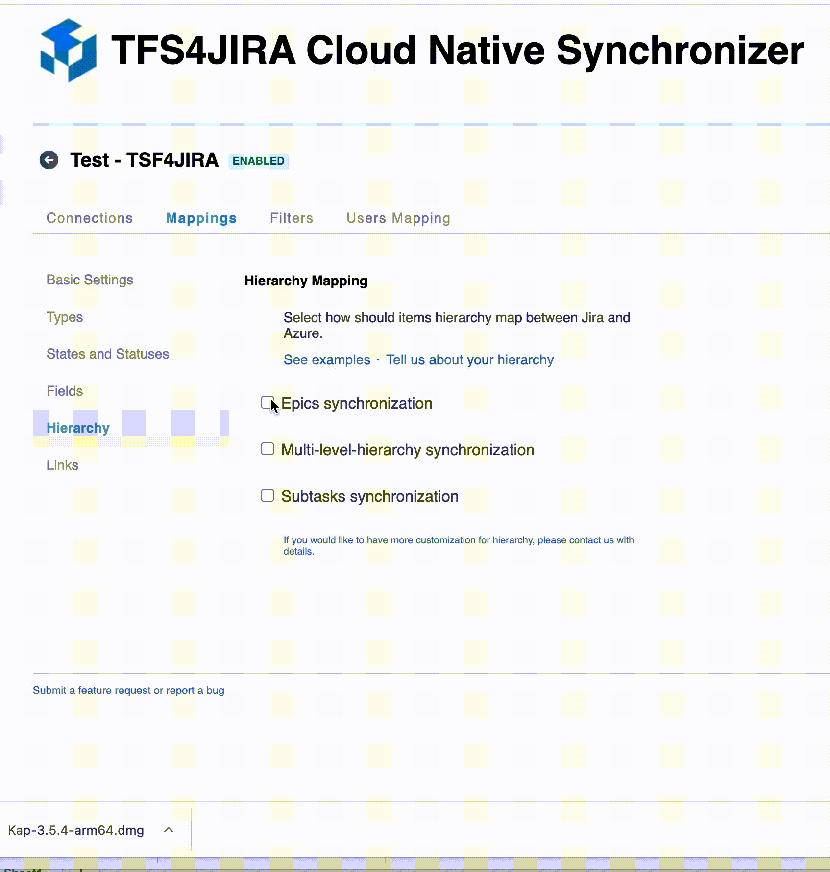This screenshot has height=872, width=830.
Task: Click the See examples link
Action: 327,359
